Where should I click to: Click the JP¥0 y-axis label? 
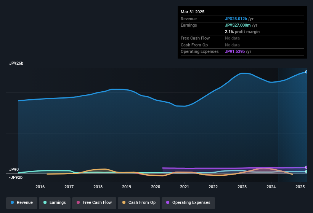(x=14, y=169)
